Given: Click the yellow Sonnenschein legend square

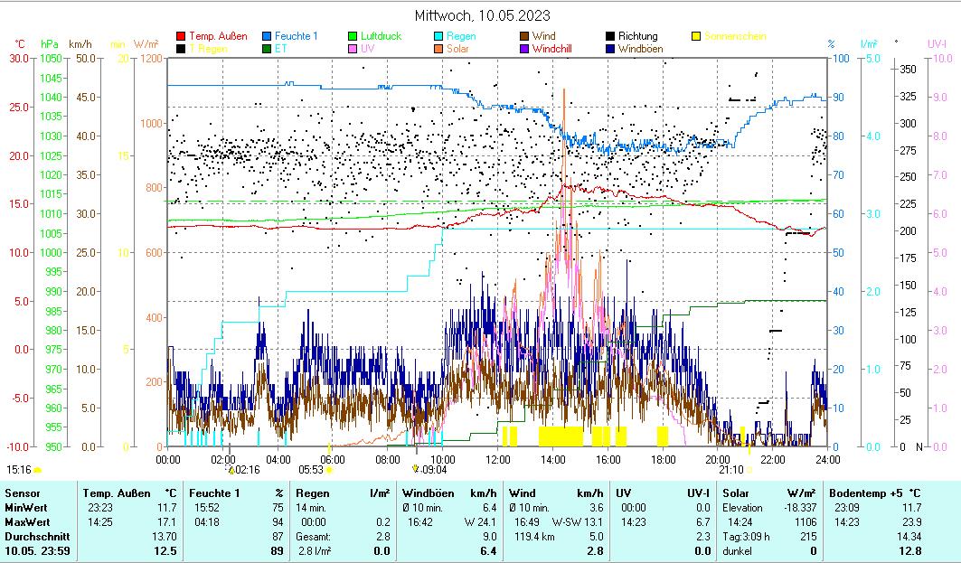Looking at the screenshot, I should (x=696, y=37).
